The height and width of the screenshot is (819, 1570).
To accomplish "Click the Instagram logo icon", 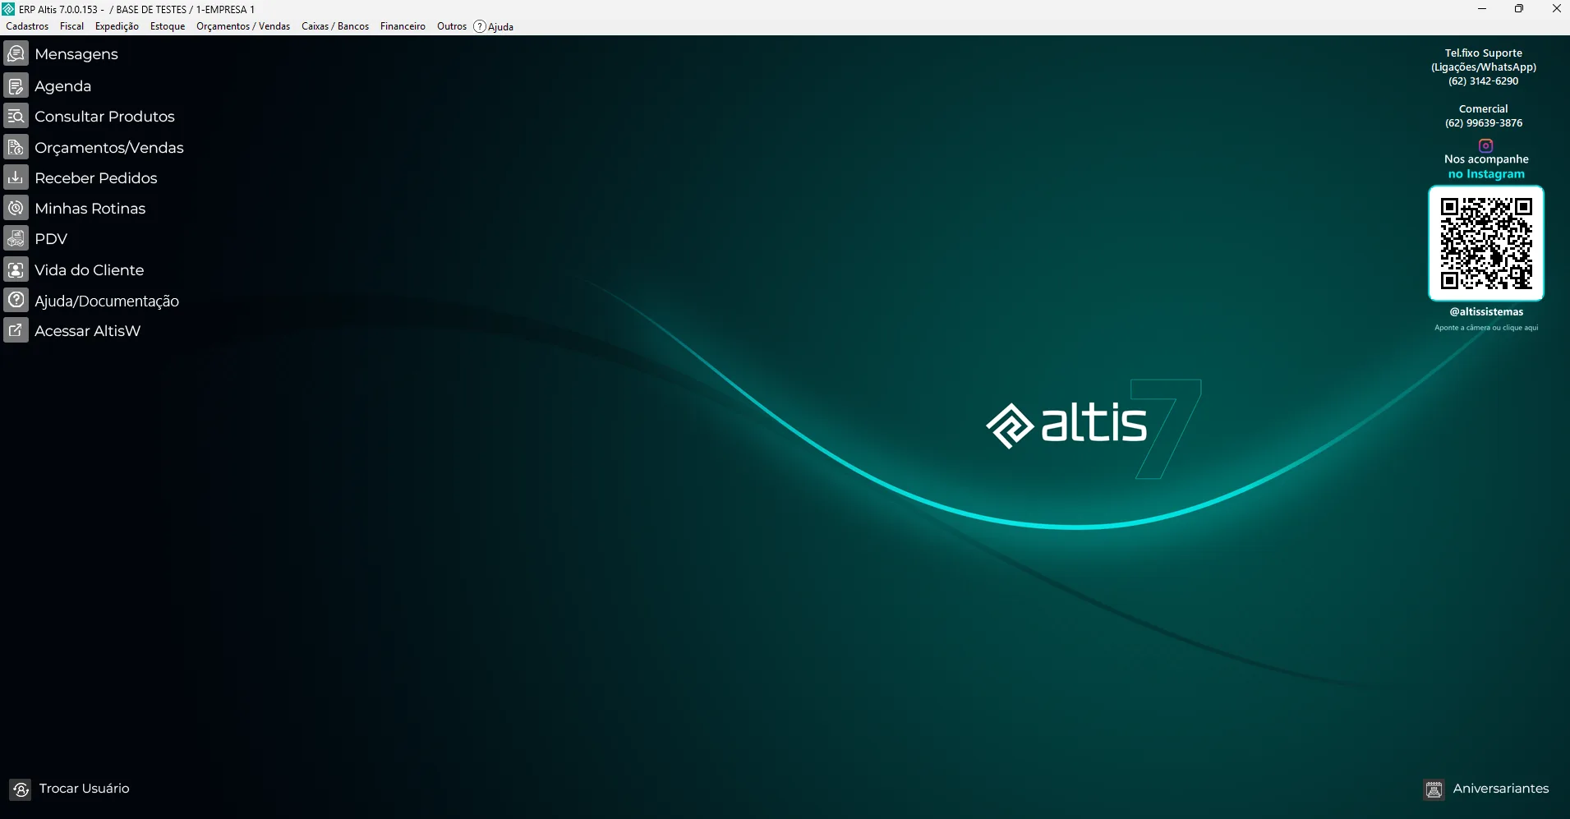I will click(1486, 145).
